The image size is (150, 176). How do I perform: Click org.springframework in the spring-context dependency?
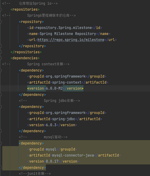(x=66, y=76)
